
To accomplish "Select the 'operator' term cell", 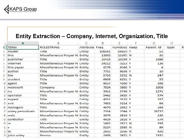I will click(x=23, y=95).
